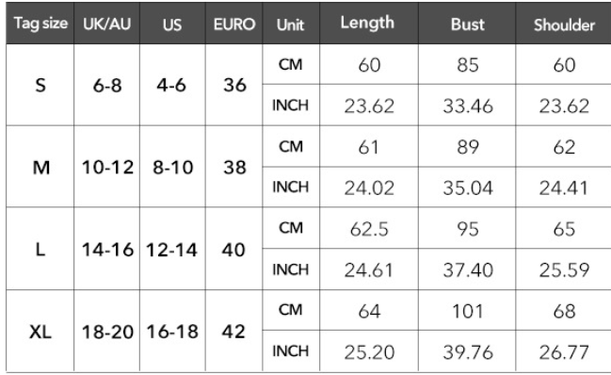Click the Tag size column header

tap(40, 24)
